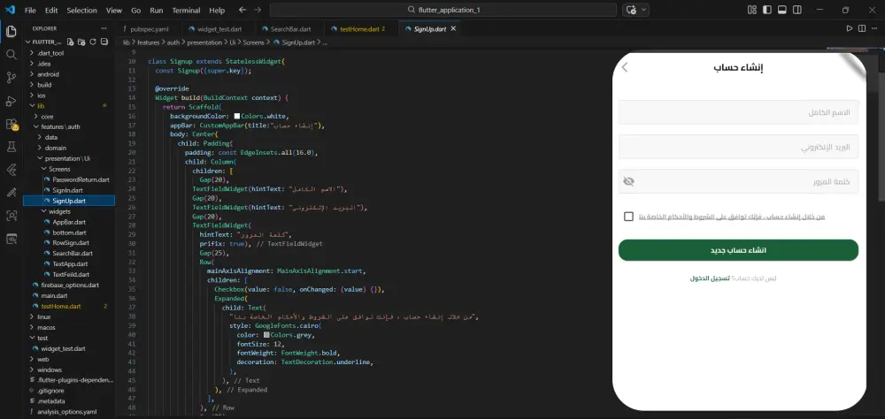
Task: Open the Run and Debug view
Action: [12, 101]
